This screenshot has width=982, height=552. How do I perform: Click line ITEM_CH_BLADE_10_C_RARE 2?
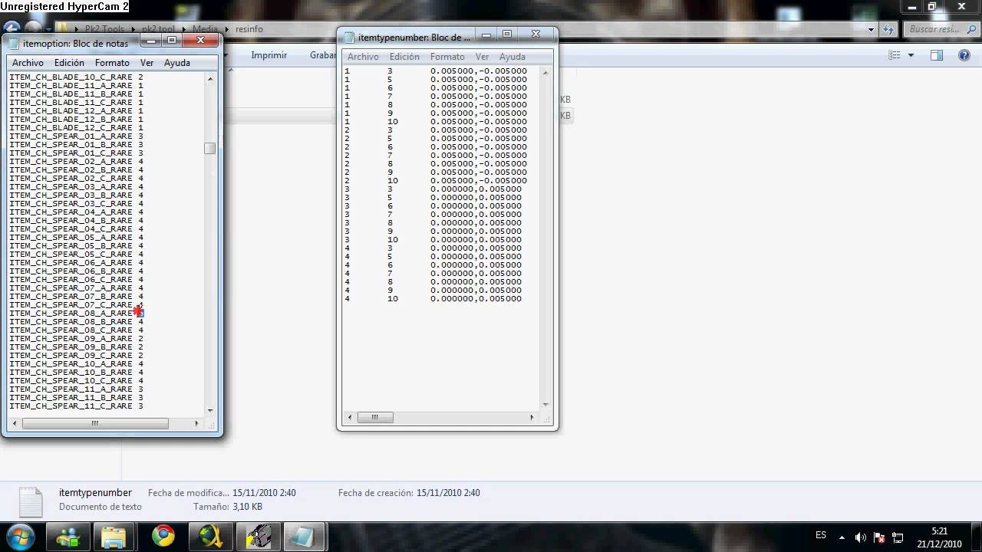(x=76, y=77)
